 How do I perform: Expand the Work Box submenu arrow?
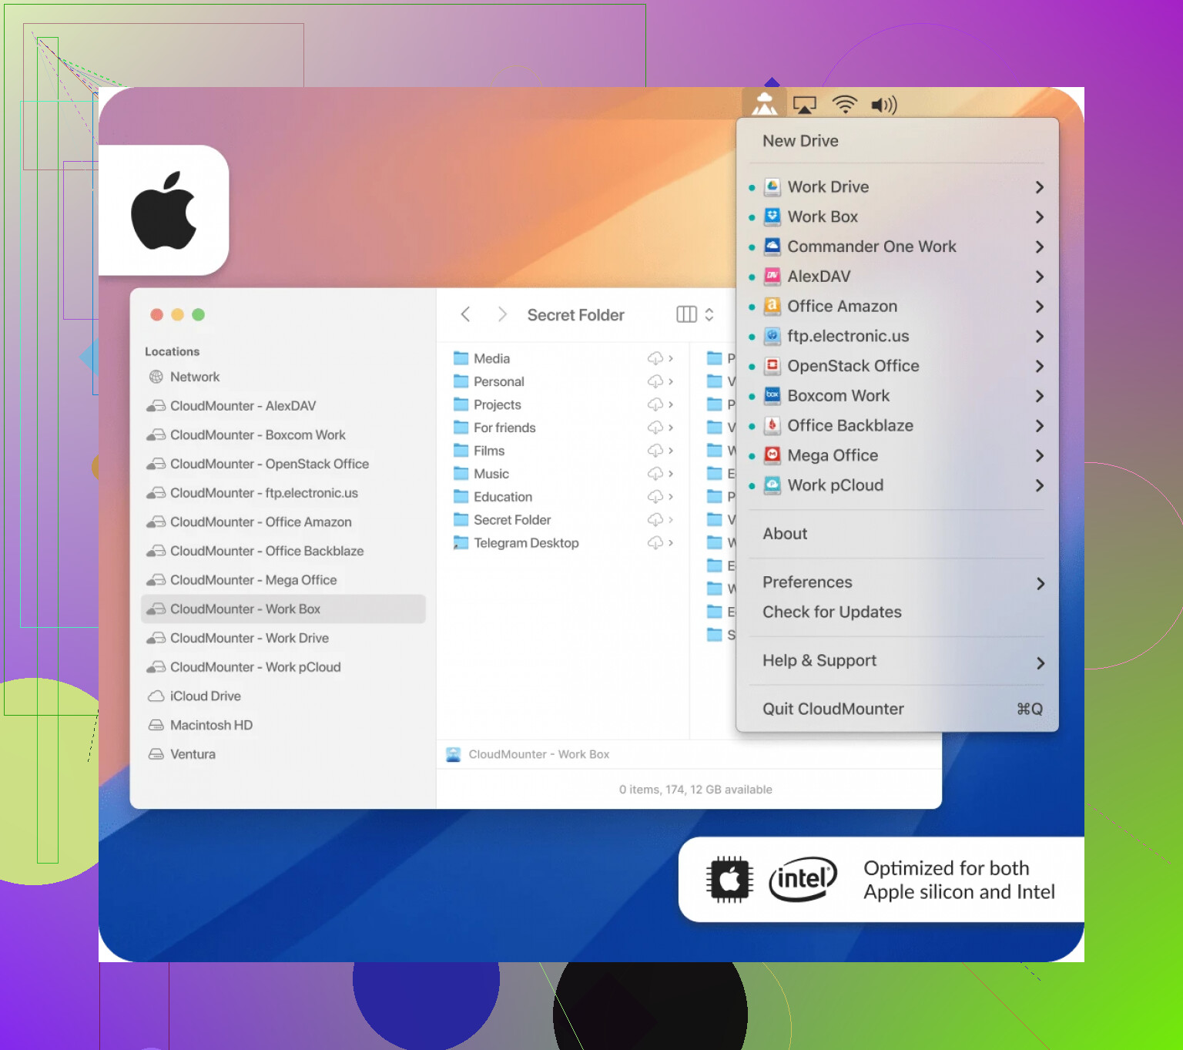pyautogui.click(x=1040, y=217)
